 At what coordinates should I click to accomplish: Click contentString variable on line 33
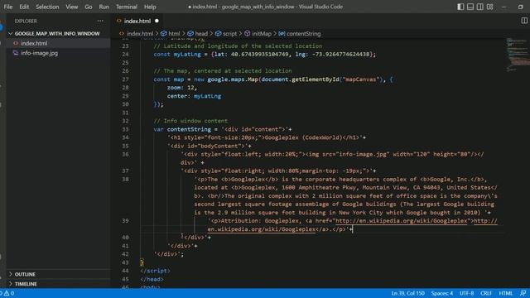189,129
